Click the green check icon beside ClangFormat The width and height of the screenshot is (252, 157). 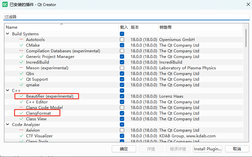tap(21, 113)
